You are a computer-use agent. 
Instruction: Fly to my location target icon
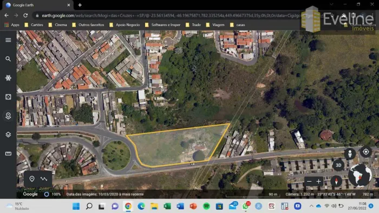pos(365,152)
